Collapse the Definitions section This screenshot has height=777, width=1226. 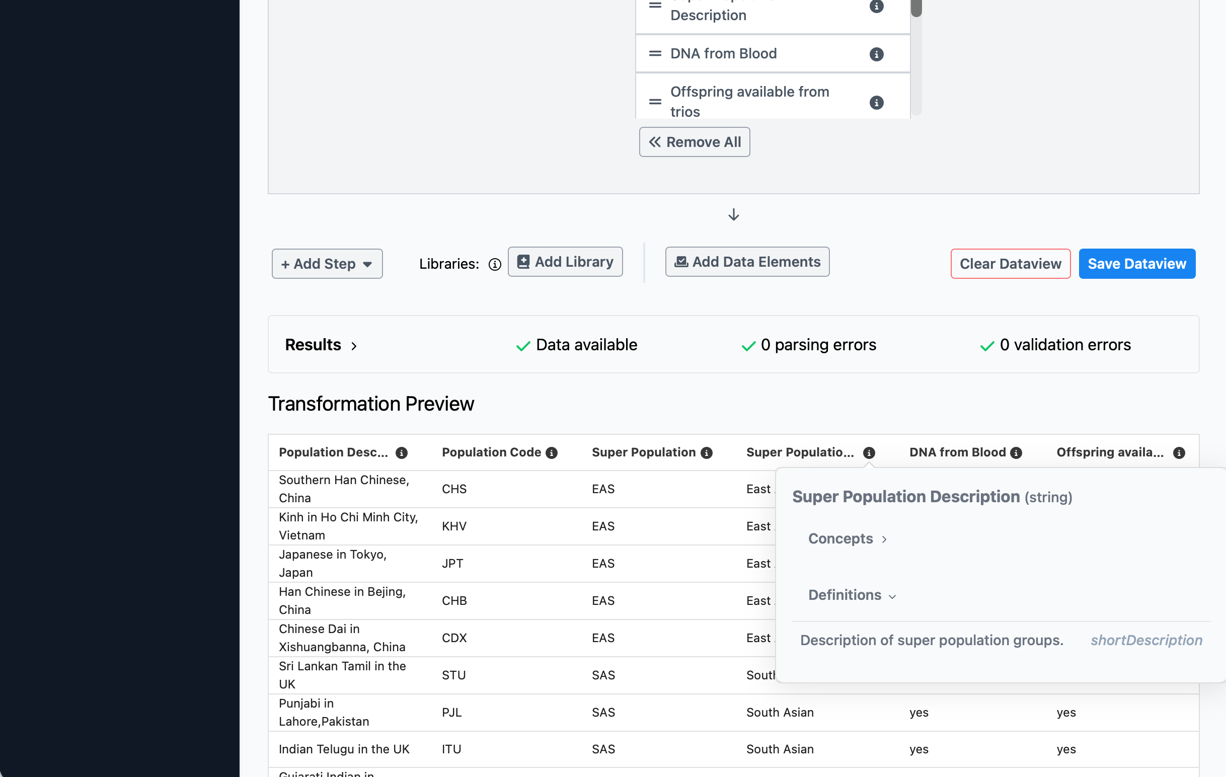point(852,595)
